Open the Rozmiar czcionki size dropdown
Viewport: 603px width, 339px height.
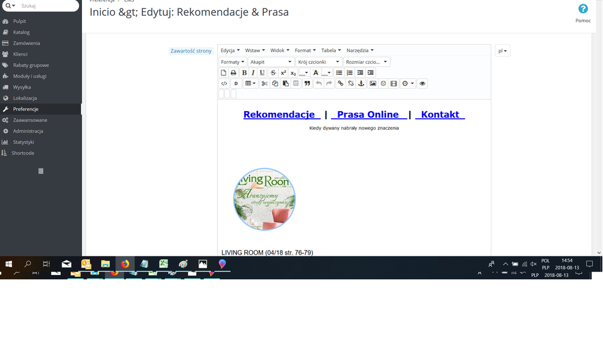367,62
